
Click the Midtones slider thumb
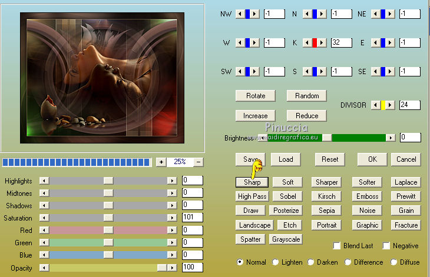click(x=108, y=193)
